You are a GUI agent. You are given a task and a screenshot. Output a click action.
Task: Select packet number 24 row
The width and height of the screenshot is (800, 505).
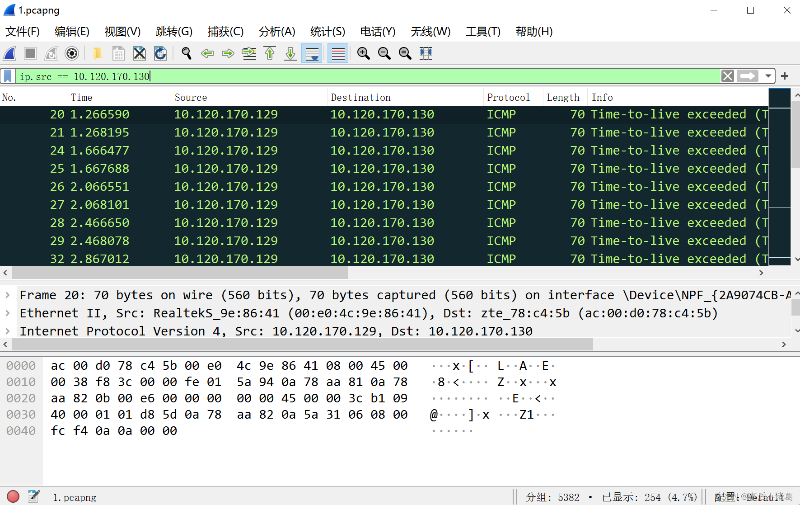(x=384, y=151)
